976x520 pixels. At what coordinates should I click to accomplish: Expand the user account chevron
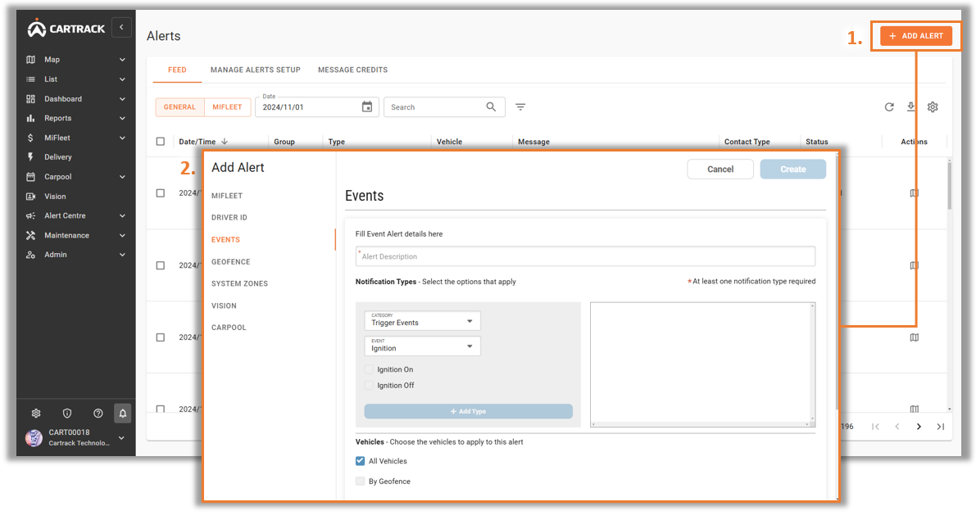click(121, 438)
